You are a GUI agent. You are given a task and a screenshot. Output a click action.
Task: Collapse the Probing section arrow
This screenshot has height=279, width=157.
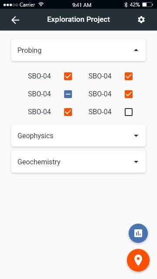136,50
